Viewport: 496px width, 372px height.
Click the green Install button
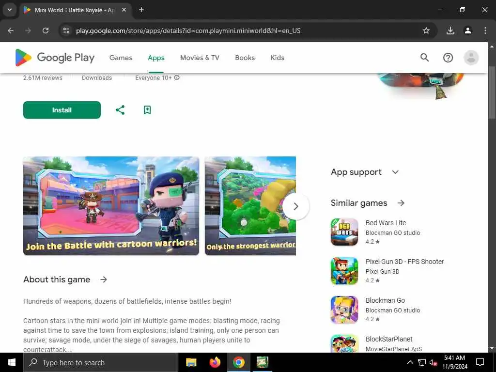point(62,110)
